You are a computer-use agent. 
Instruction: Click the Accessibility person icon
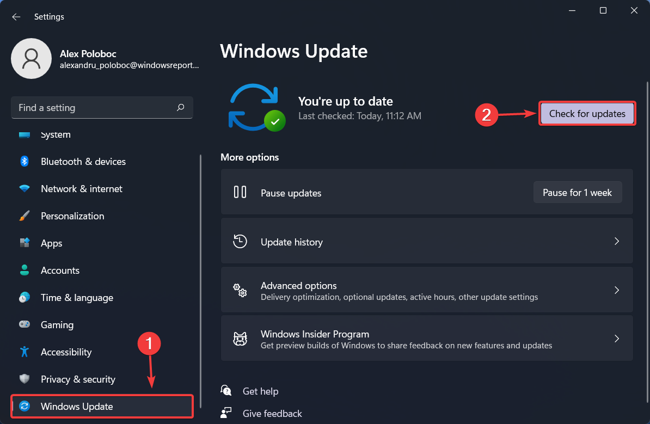pyautogui.click(x=24, y=352)
